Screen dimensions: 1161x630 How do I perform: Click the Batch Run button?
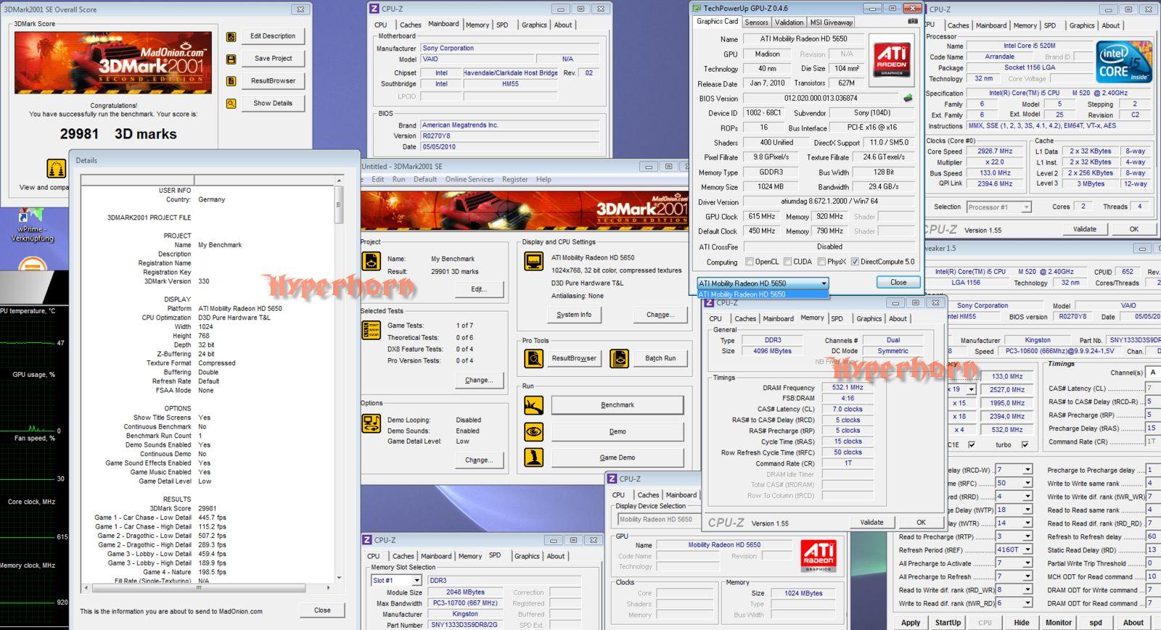pos(660,359)
